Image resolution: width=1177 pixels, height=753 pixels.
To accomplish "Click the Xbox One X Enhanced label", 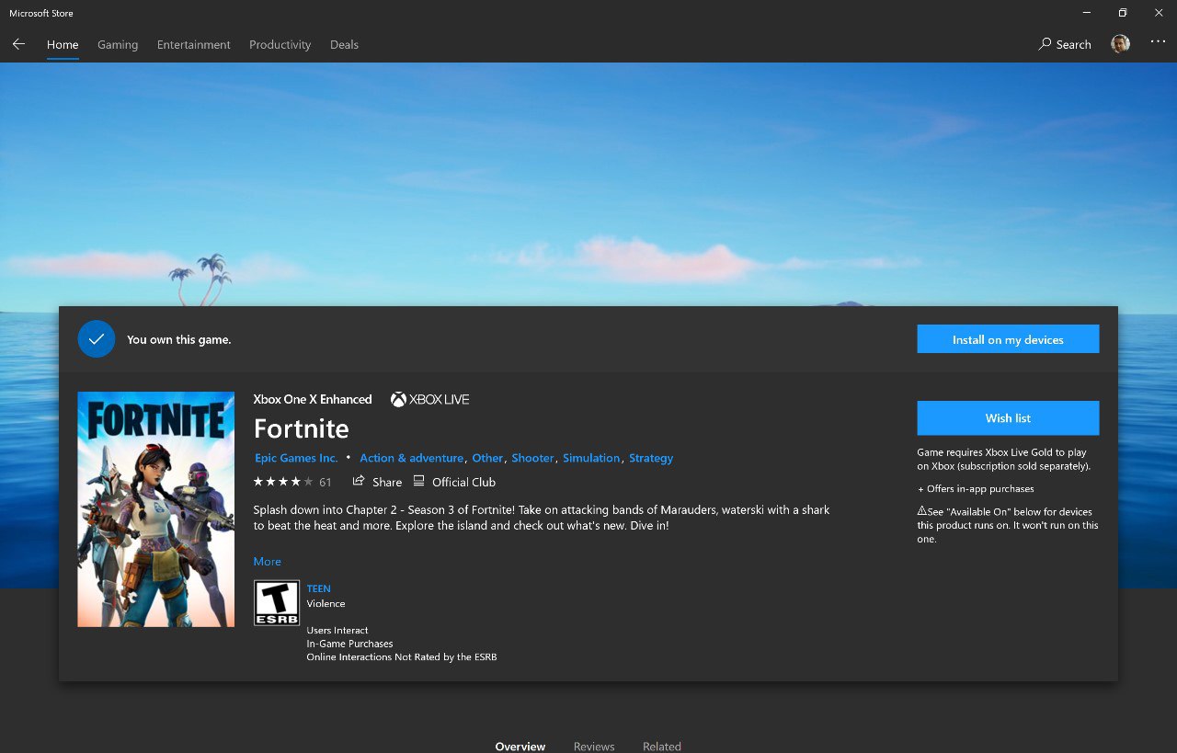I will point(313,399).
